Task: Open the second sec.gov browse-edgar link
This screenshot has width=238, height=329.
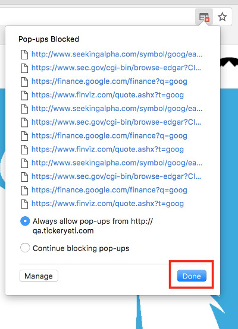Action: coord(116,122)
